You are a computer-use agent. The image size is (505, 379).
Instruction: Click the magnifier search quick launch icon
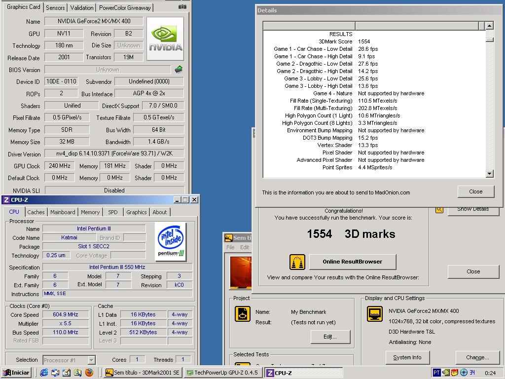[77, 373]
